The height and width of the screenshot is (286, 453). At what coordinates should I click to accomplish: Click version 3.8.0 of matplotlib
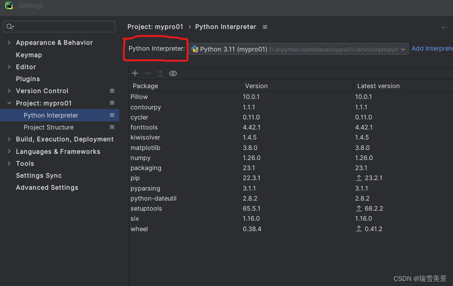click(250, 148)
